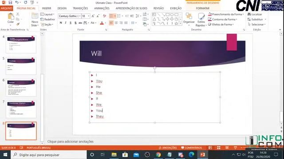
Task: Toggle text shadow formatting
Action: pos(75,23)
